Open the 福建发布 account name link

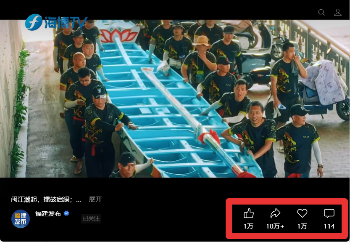coord(48,214)
